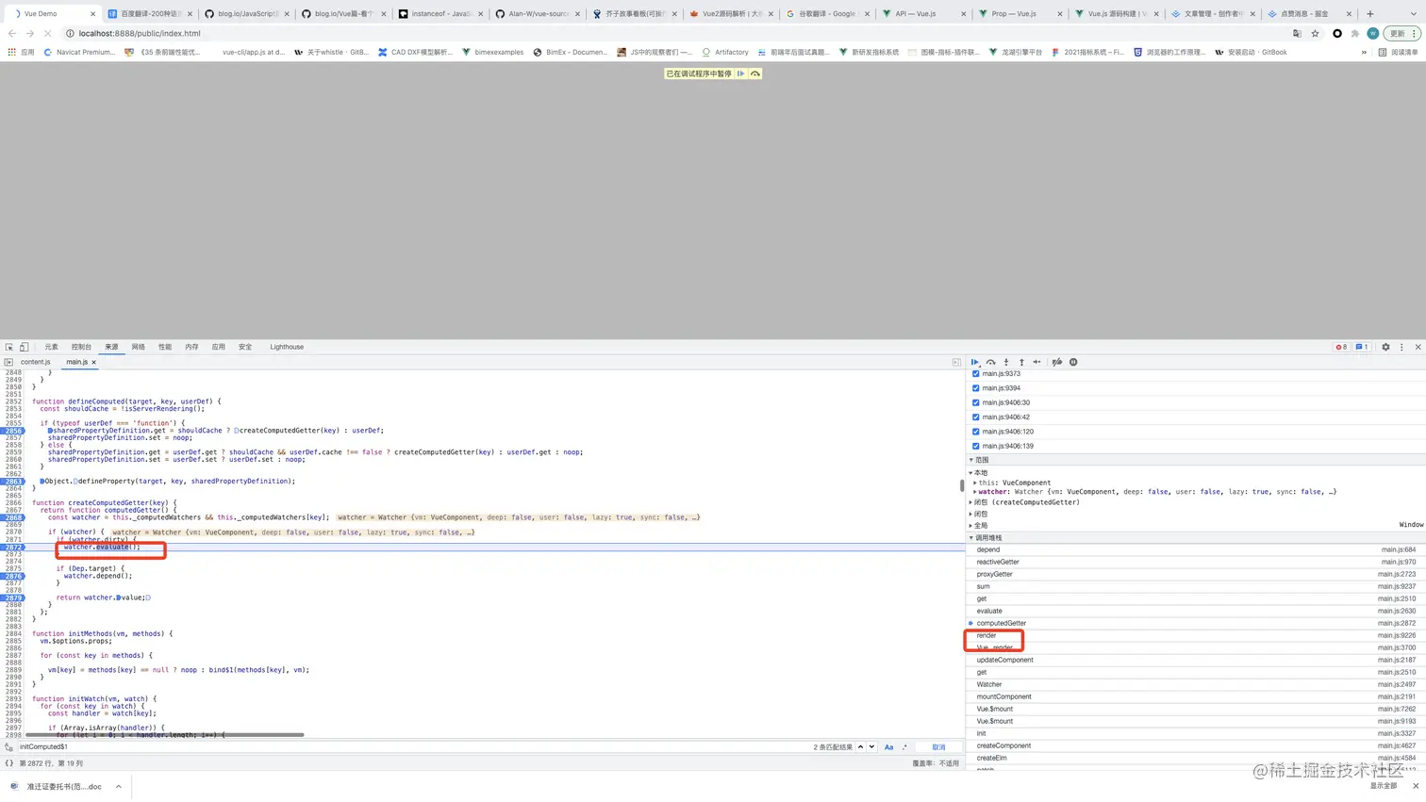Screen dimensions: 1426x802
Task: Select the evaluate call stack frame
Action: coord(1196,611)
